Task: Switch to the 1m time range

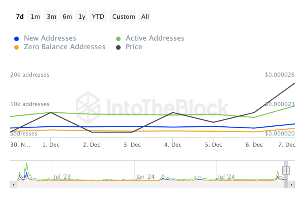Action: click(x=35, y=17)
